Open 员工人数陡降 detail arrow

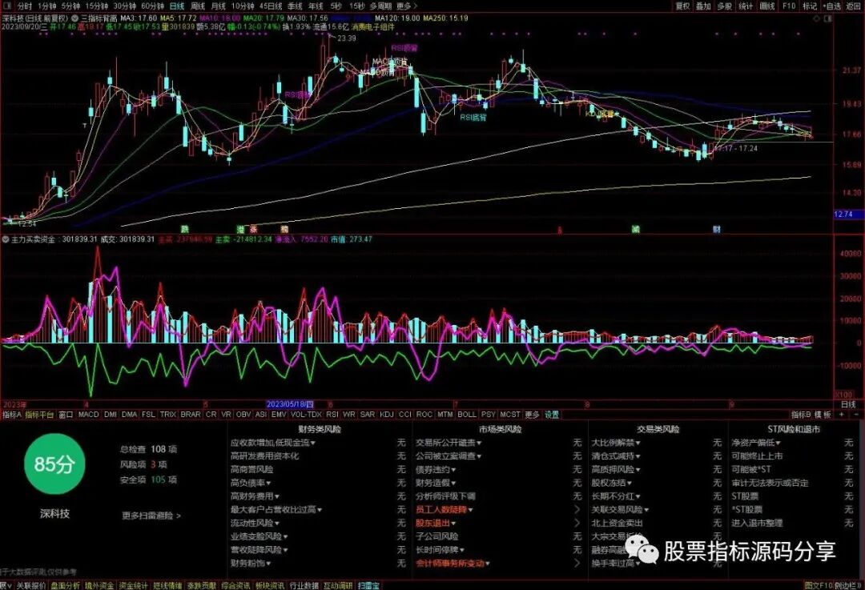pos(577,509)
